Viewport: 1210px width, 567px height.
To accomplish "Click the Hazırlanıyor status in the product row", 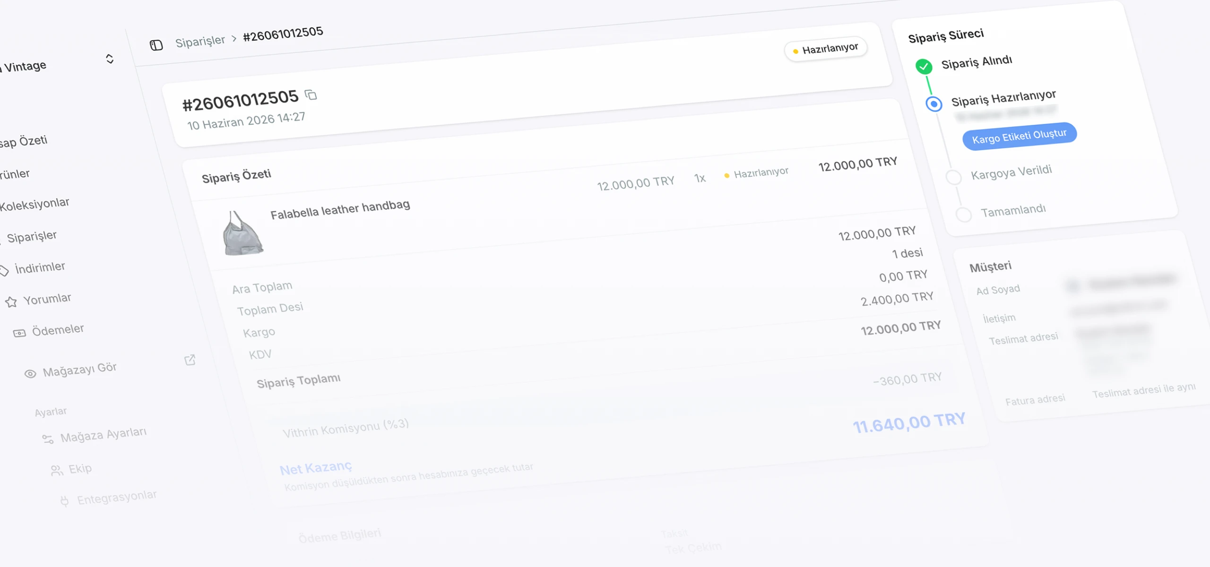I will [x=756, y=173].
